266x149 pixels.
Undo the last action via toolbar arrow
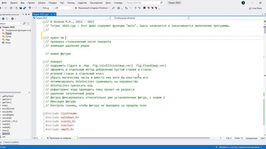(30, 8)
